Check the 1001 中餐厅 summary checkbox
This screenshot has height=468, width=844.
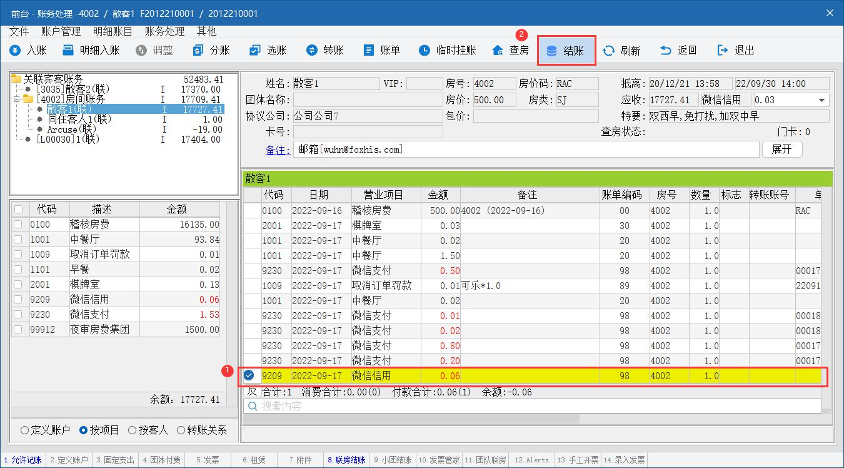pos(18,240)
